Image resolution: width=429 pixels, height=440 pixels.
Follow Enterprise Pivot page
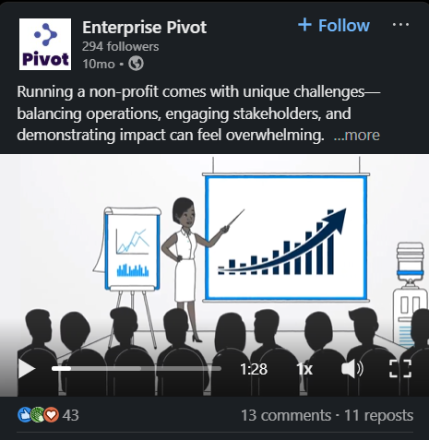pos(334,25)
